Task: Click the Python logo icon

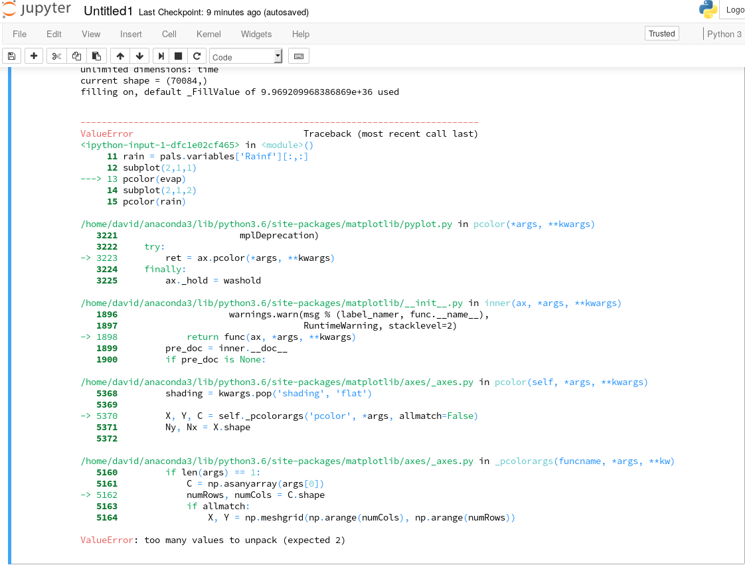Action: (x=708, y=9)
